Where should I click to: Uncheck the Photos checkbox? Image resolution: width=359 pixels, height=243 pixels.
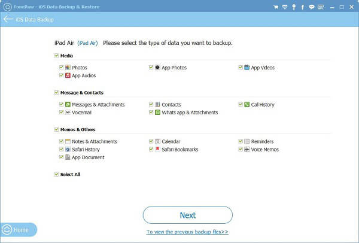pos(61,67)
